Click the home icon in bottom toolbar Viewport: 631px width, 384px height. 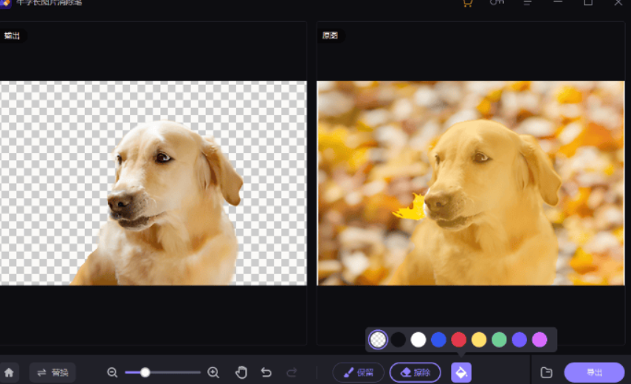(x=10, y=373)
